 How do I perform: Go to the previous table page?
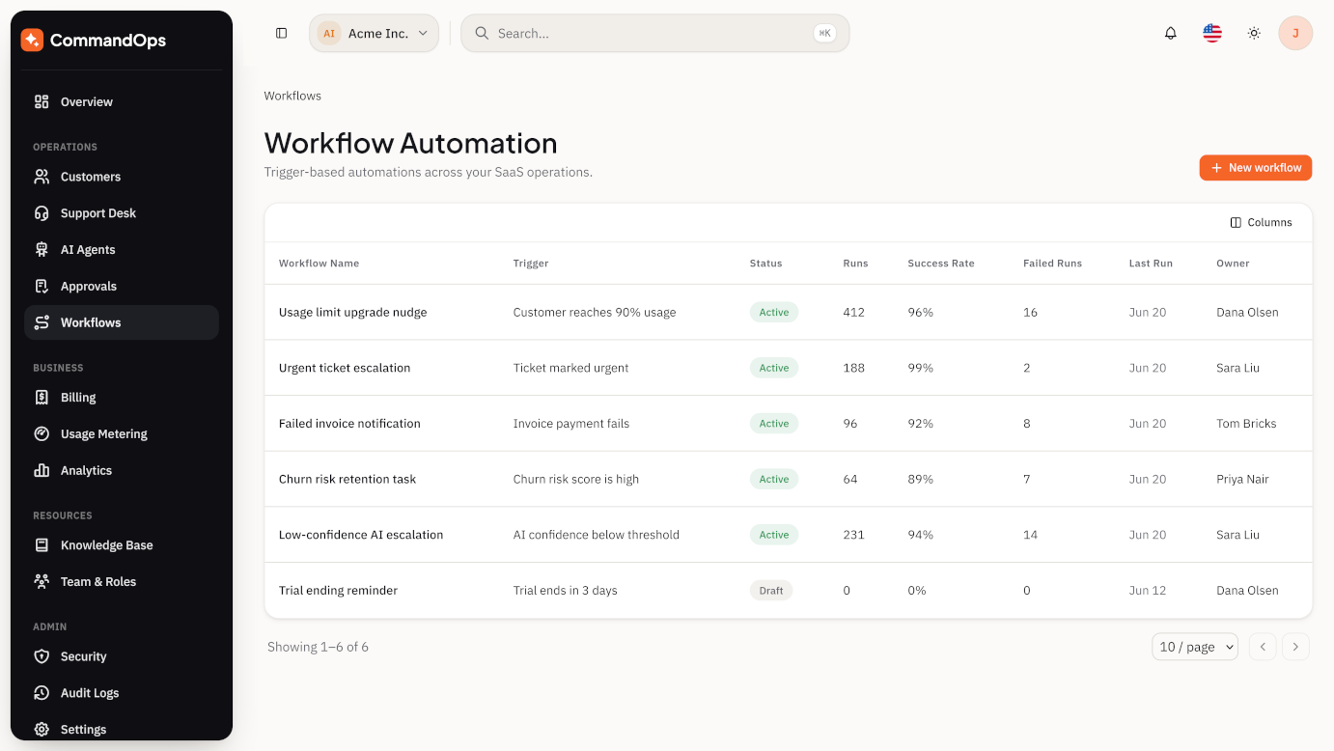click(x=1263, y=647)
